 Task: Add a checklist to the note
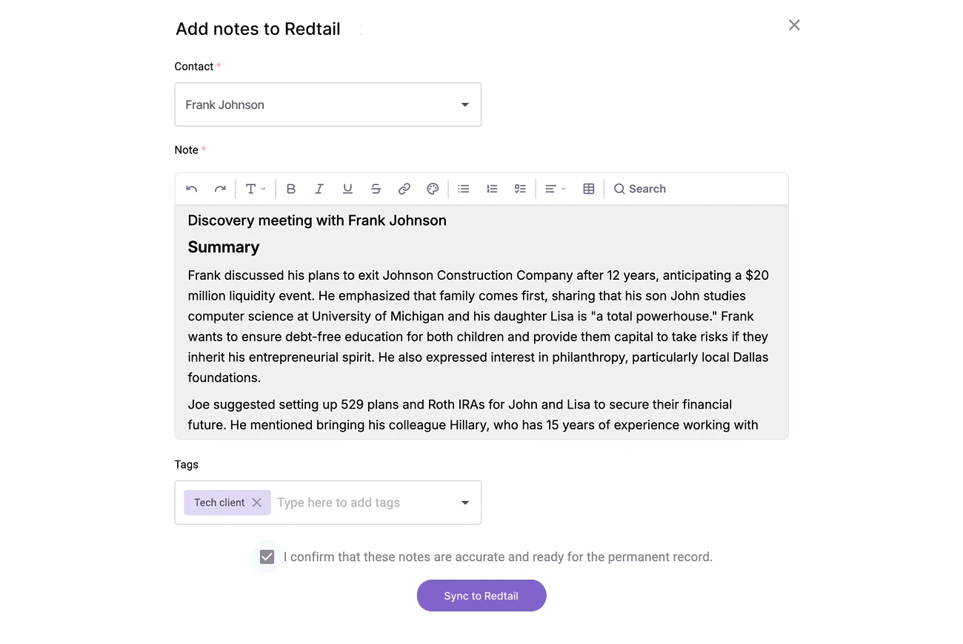coord(520,189)
